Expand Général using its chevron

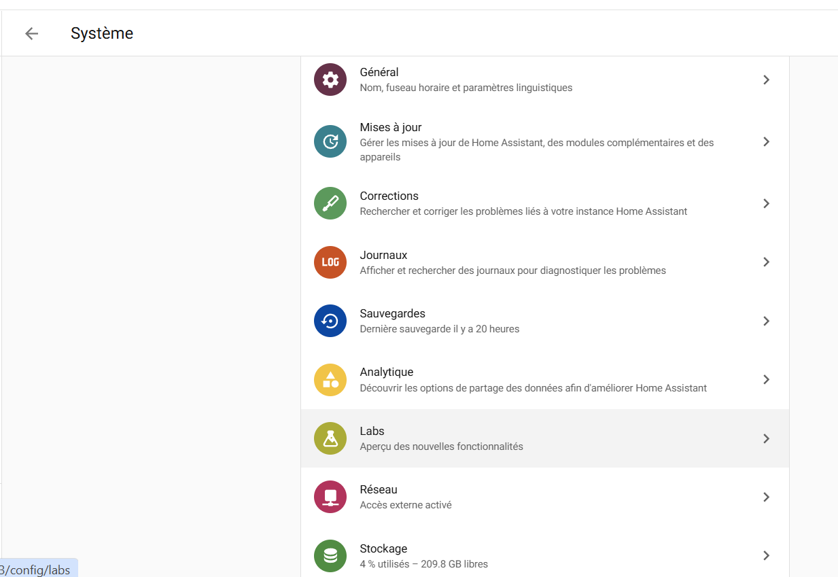[766, 80]
